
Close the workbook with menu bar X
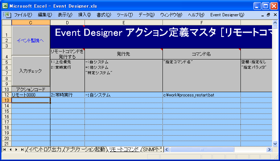pos(275,15)
